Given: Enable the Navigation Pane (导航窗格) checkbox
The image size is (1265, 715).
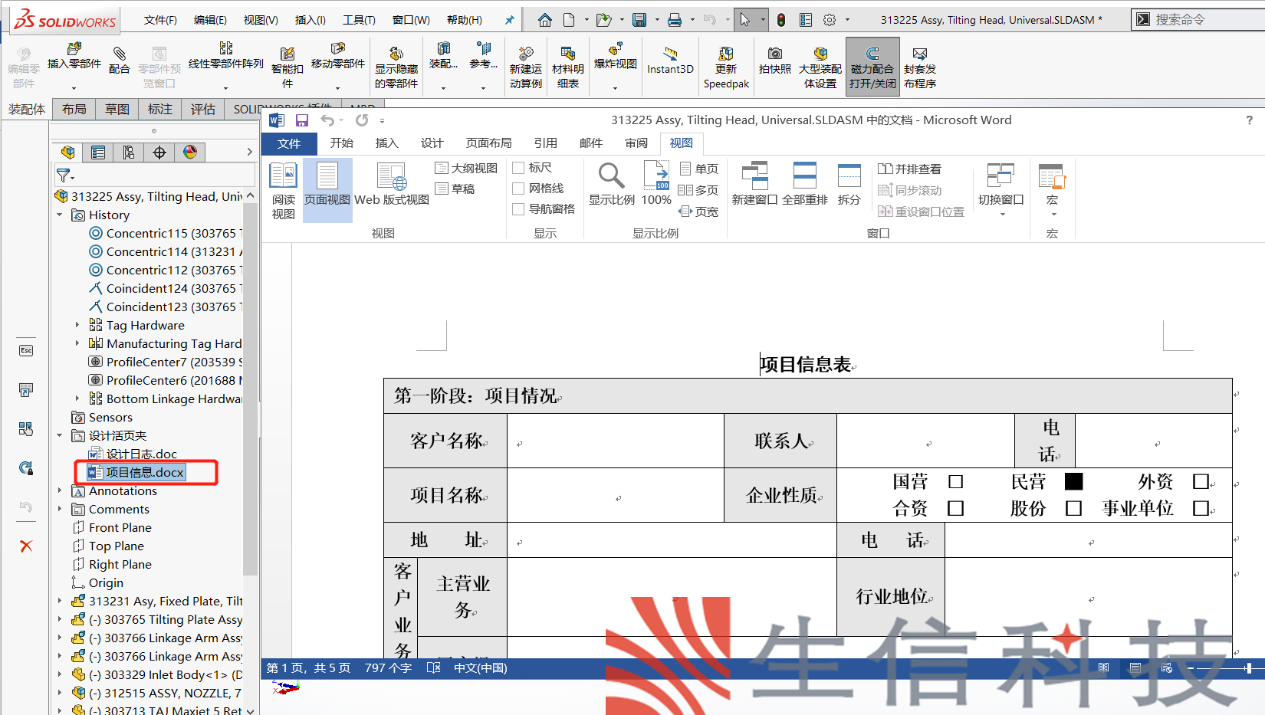Looking at the screenshot, I should [518, 209].
